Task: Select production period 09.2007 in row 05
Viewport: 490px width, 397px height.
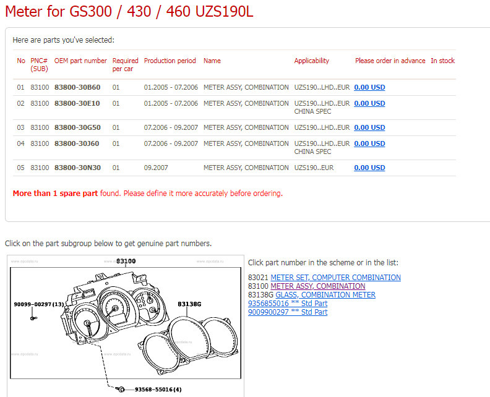Action: coord(156,168)
